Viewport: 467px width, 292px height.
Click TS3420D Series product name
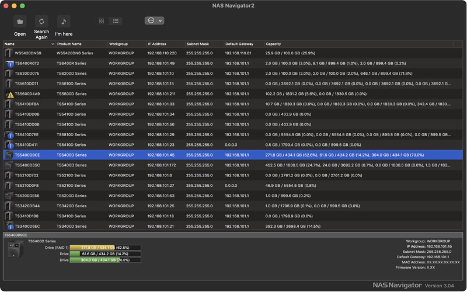click(71, 206)
